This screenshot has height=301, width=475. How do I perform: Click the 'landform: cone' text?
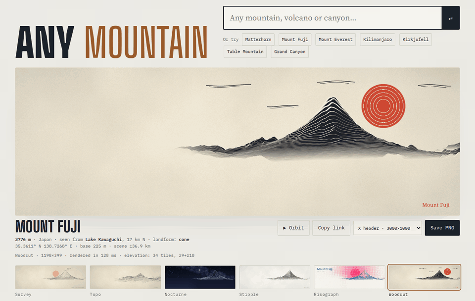click(x=171, y=240)
